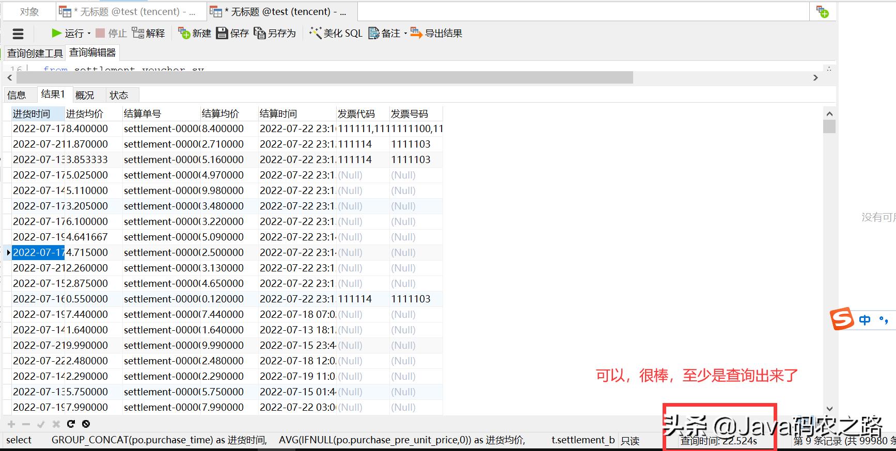Click 另存为 save as button
Viewport: 896px width, 451px height.
coord(275,33)
